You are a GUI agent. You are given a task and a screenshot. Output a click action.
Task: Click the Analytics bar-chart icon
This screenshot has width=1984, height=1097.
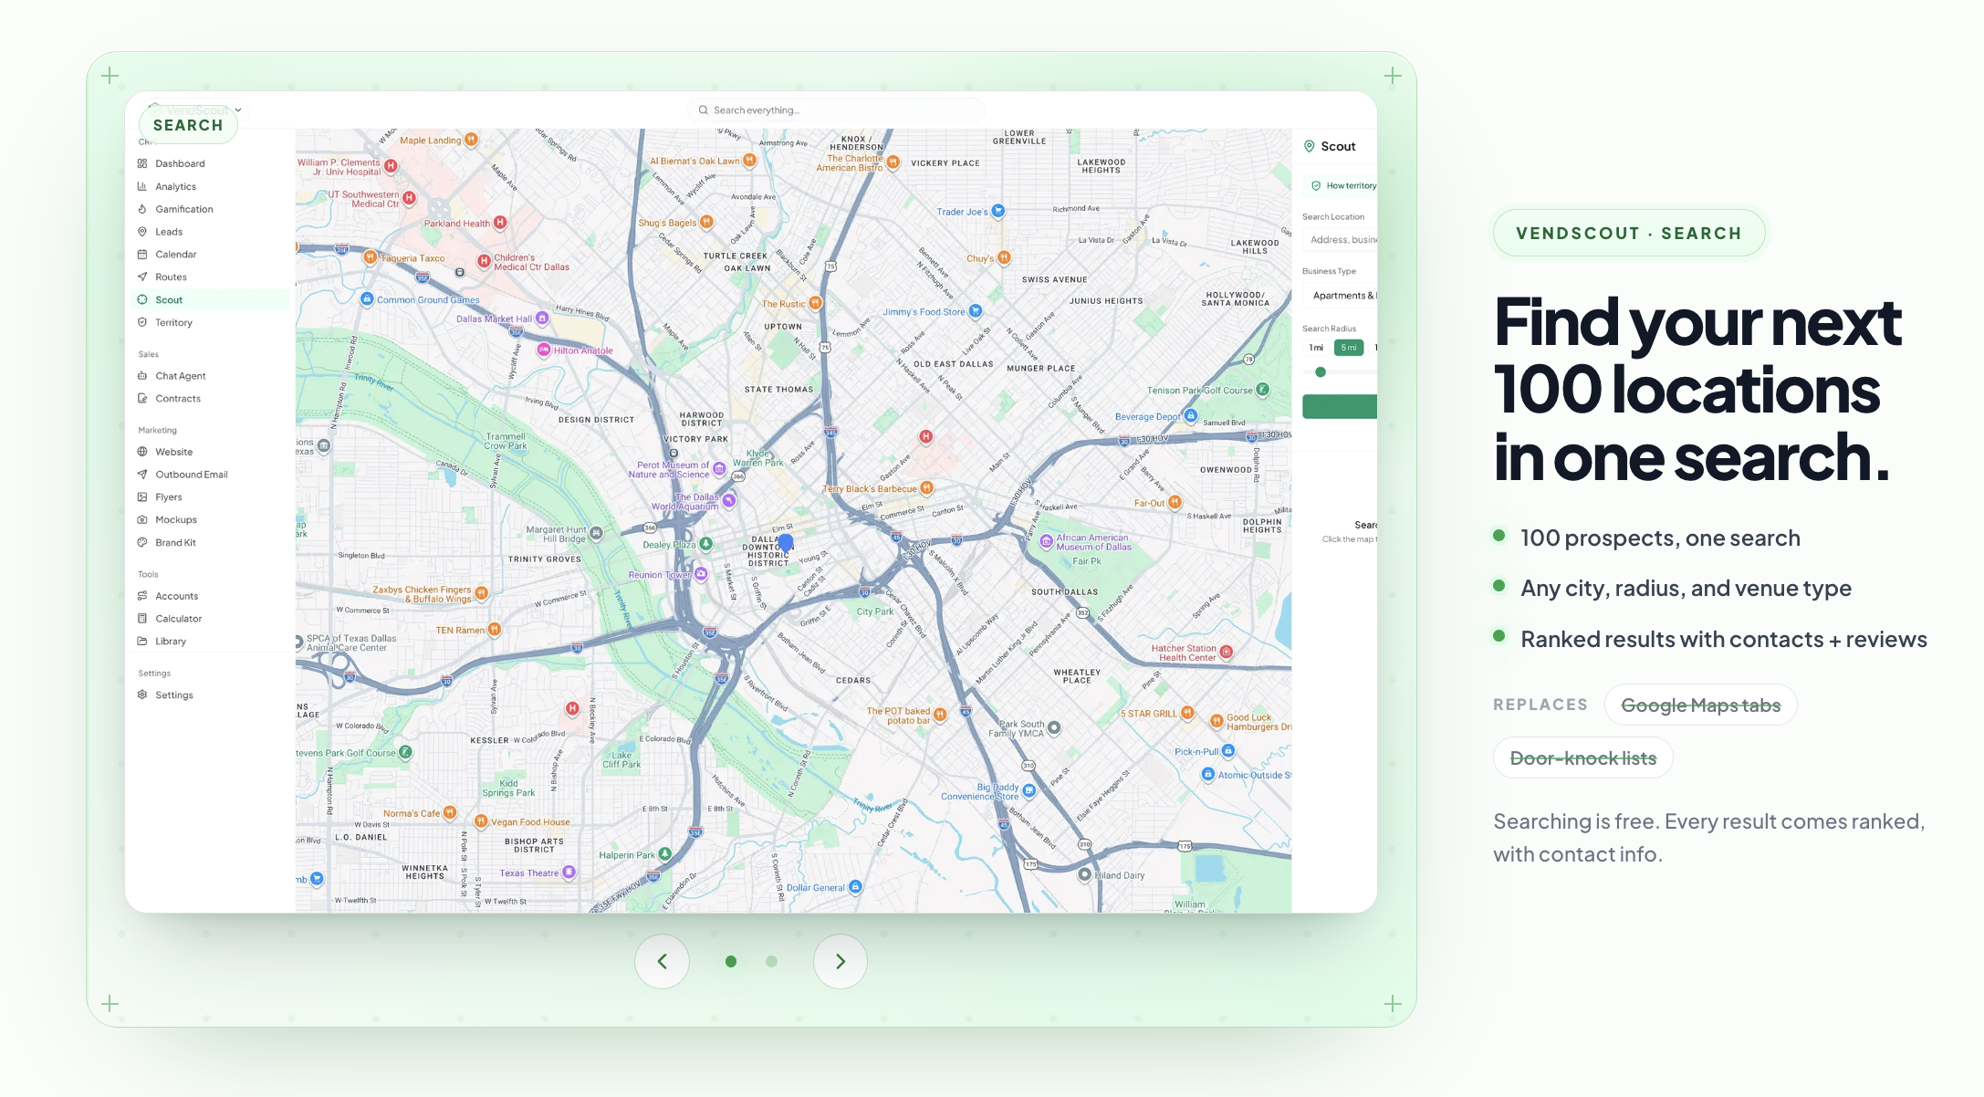tap(142, 186)
